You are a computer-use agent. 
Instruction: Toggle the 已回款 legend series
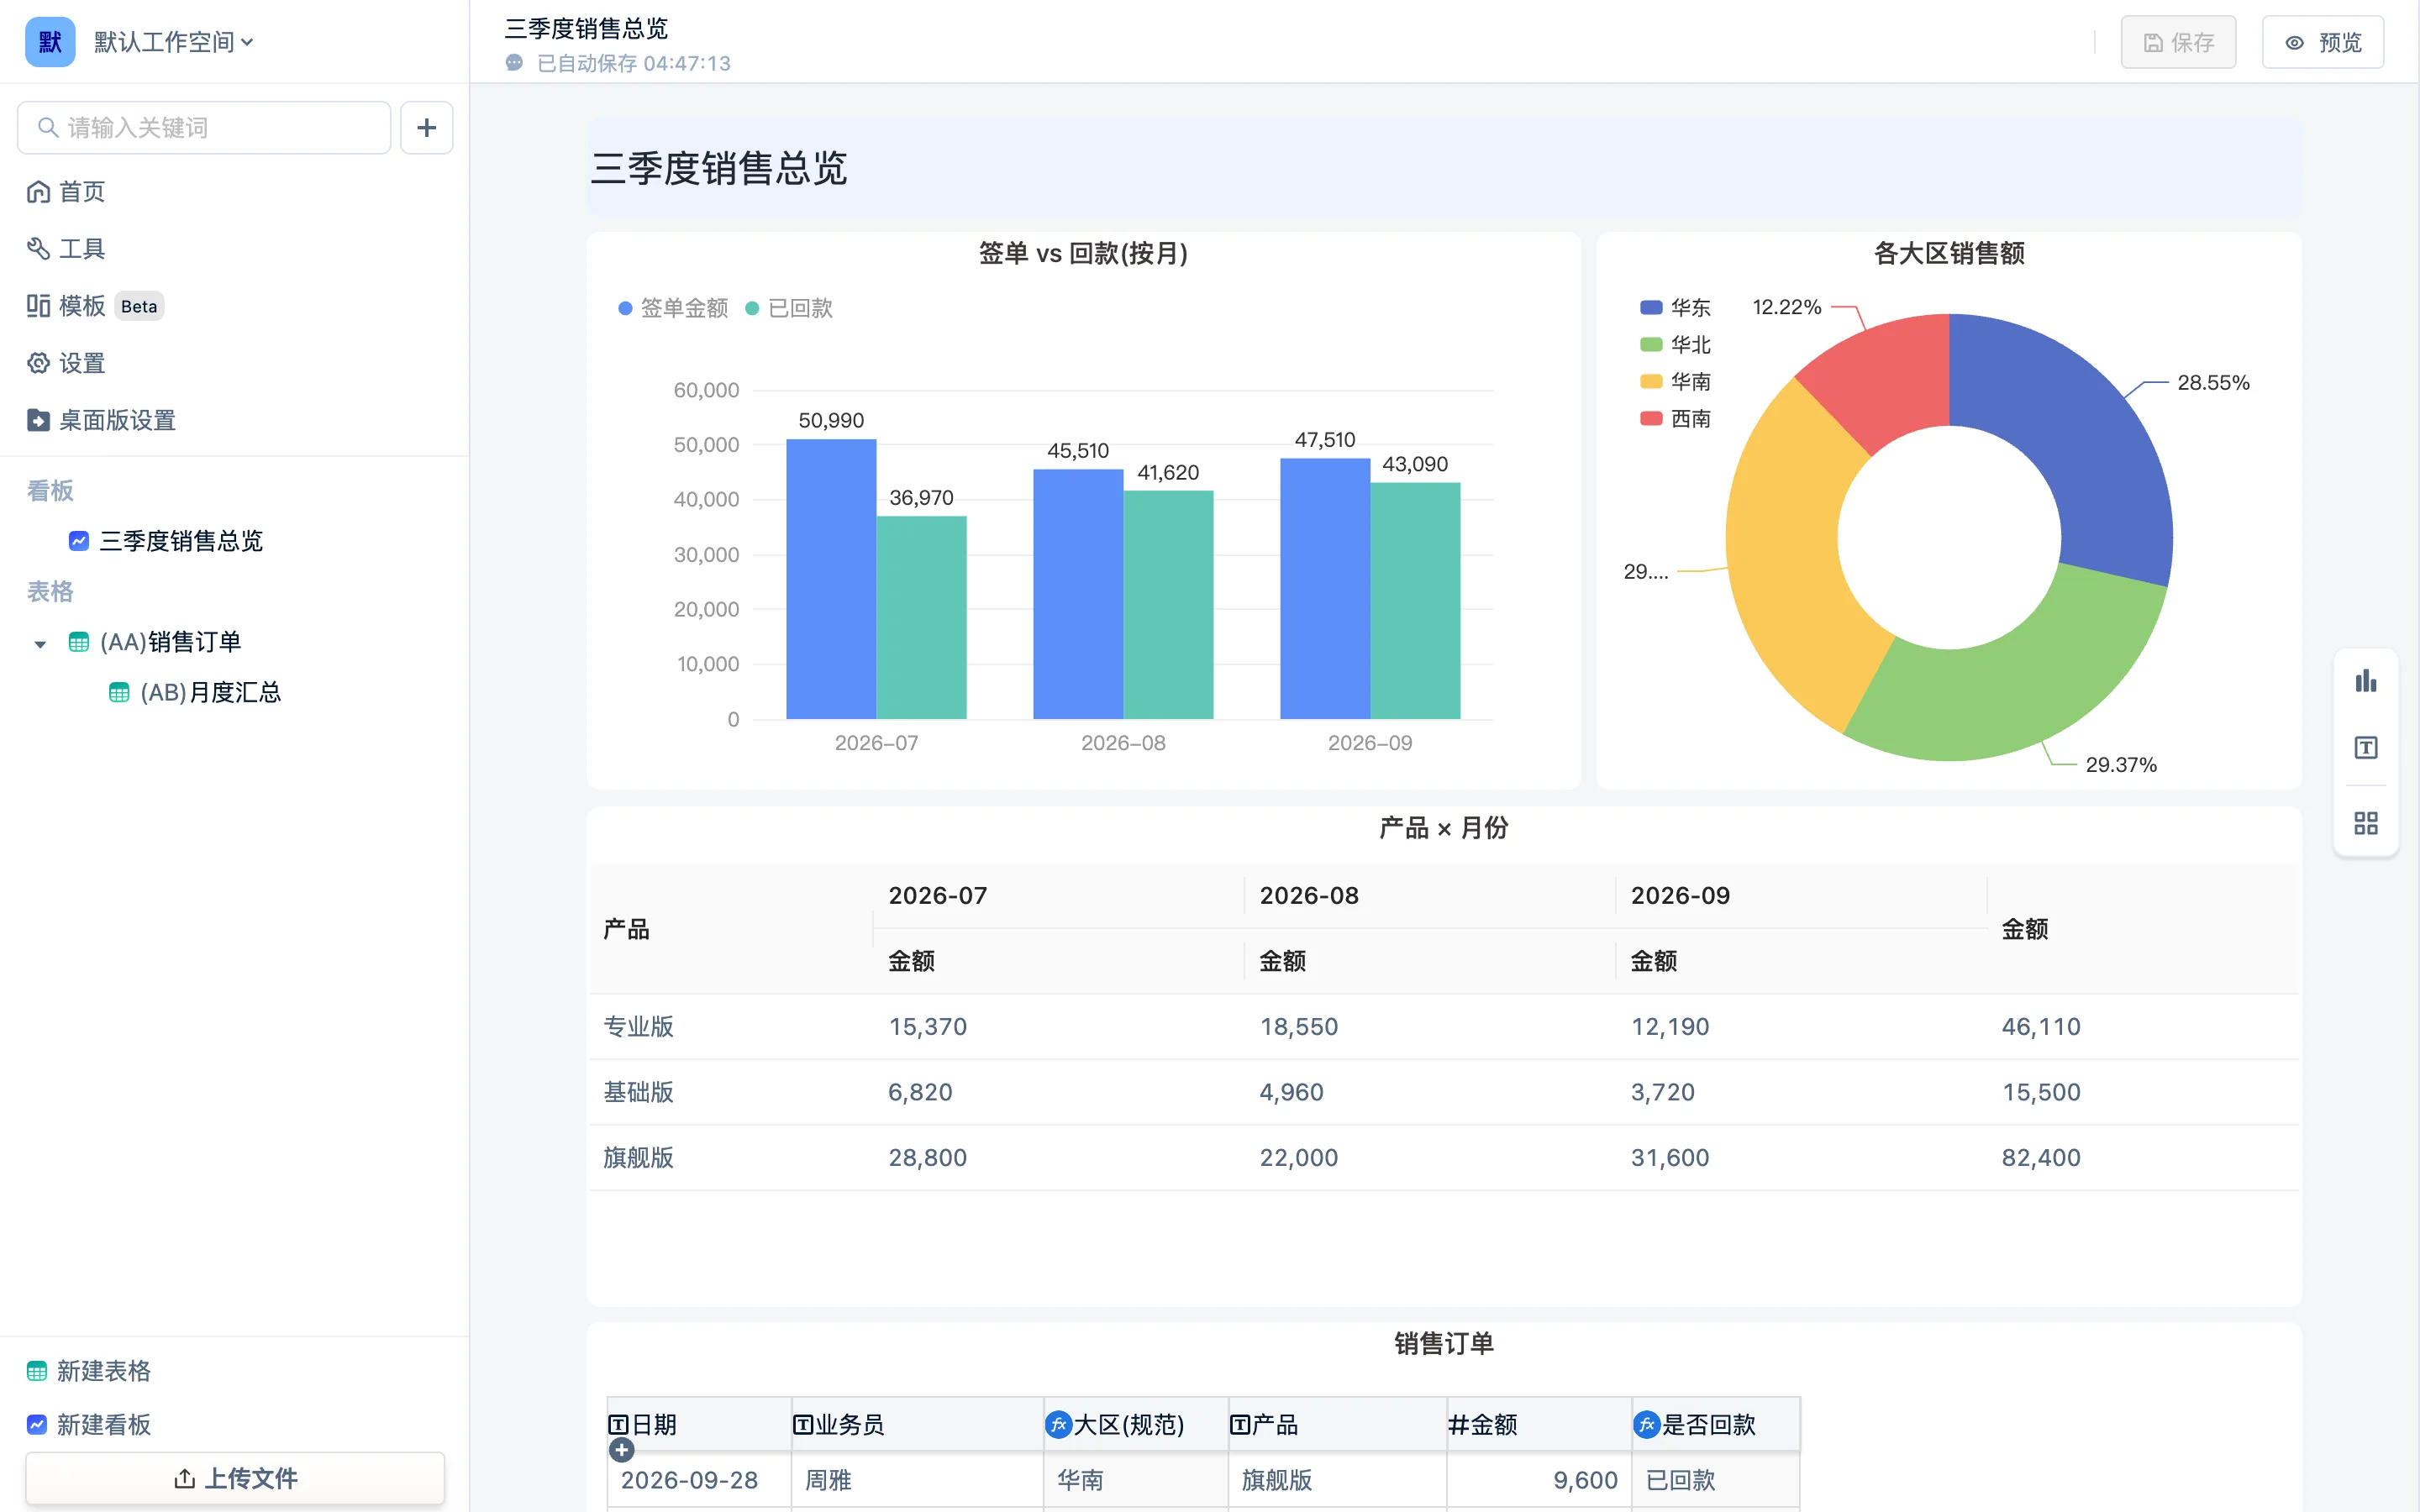[789, 308]
